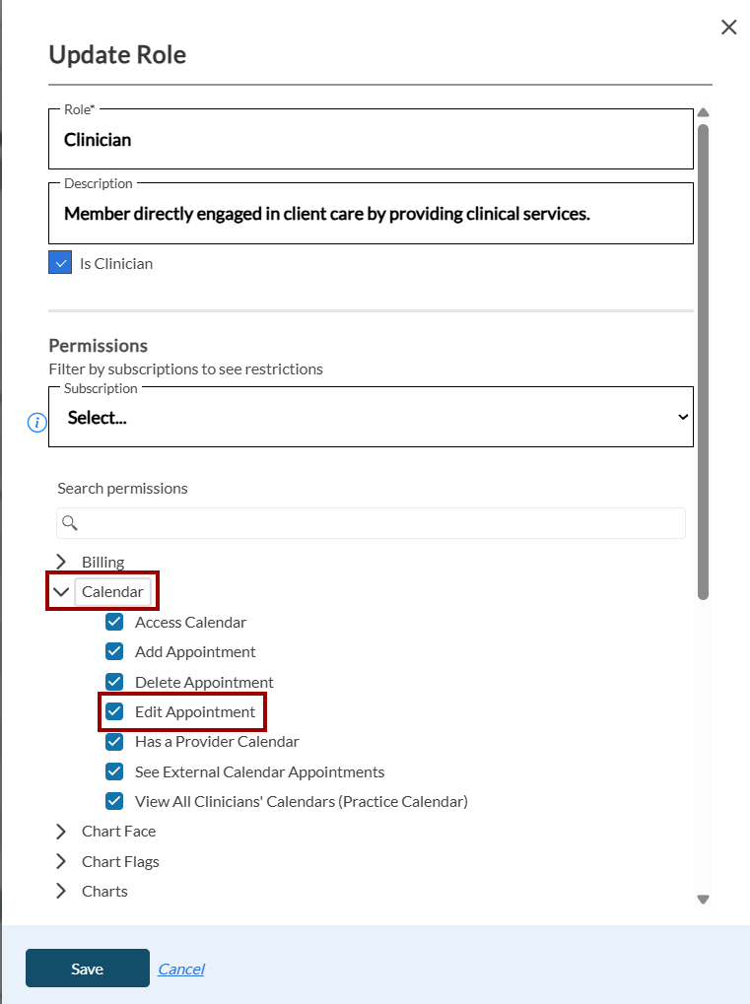
Task: Click the blue info icon beside Subscription
Action: (37, 423)
